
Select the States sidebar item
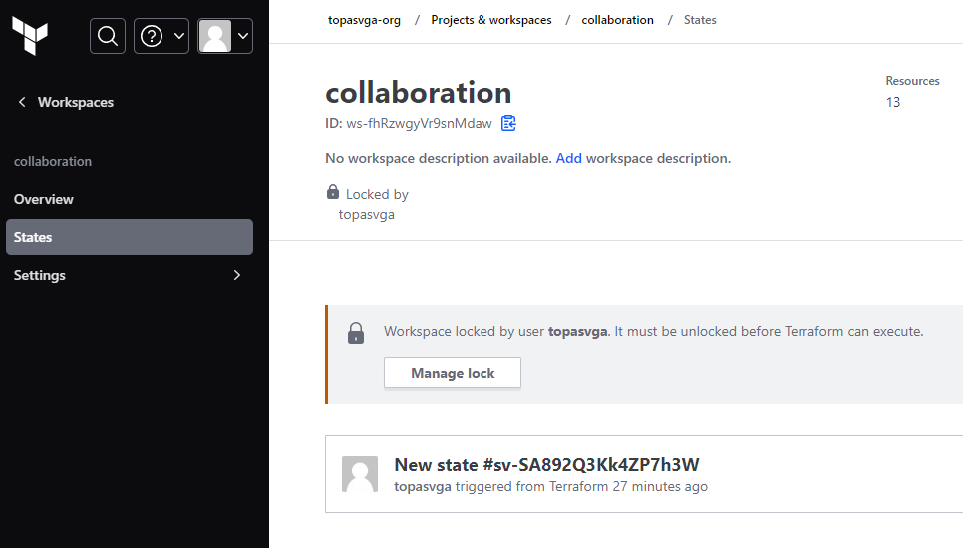click(x=129, y=237)
